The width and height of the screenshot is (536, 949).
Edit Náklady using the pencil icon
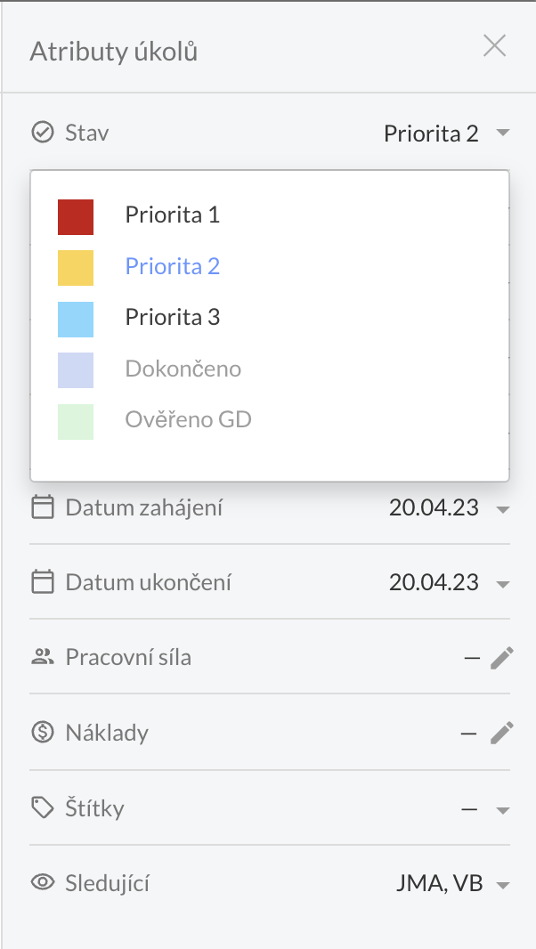click(x=502, y=734)
